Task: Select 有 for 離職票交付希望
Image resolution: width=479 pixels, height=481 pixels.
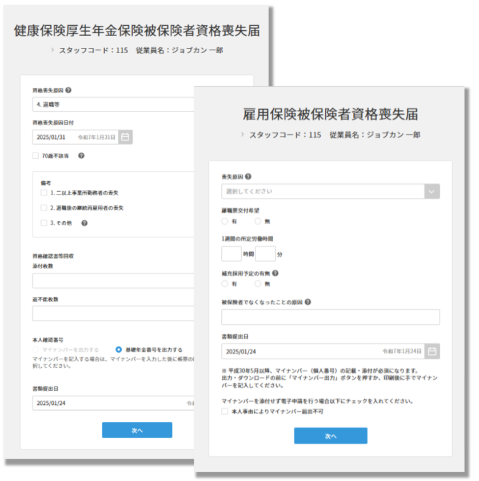Action: (225, 221)
